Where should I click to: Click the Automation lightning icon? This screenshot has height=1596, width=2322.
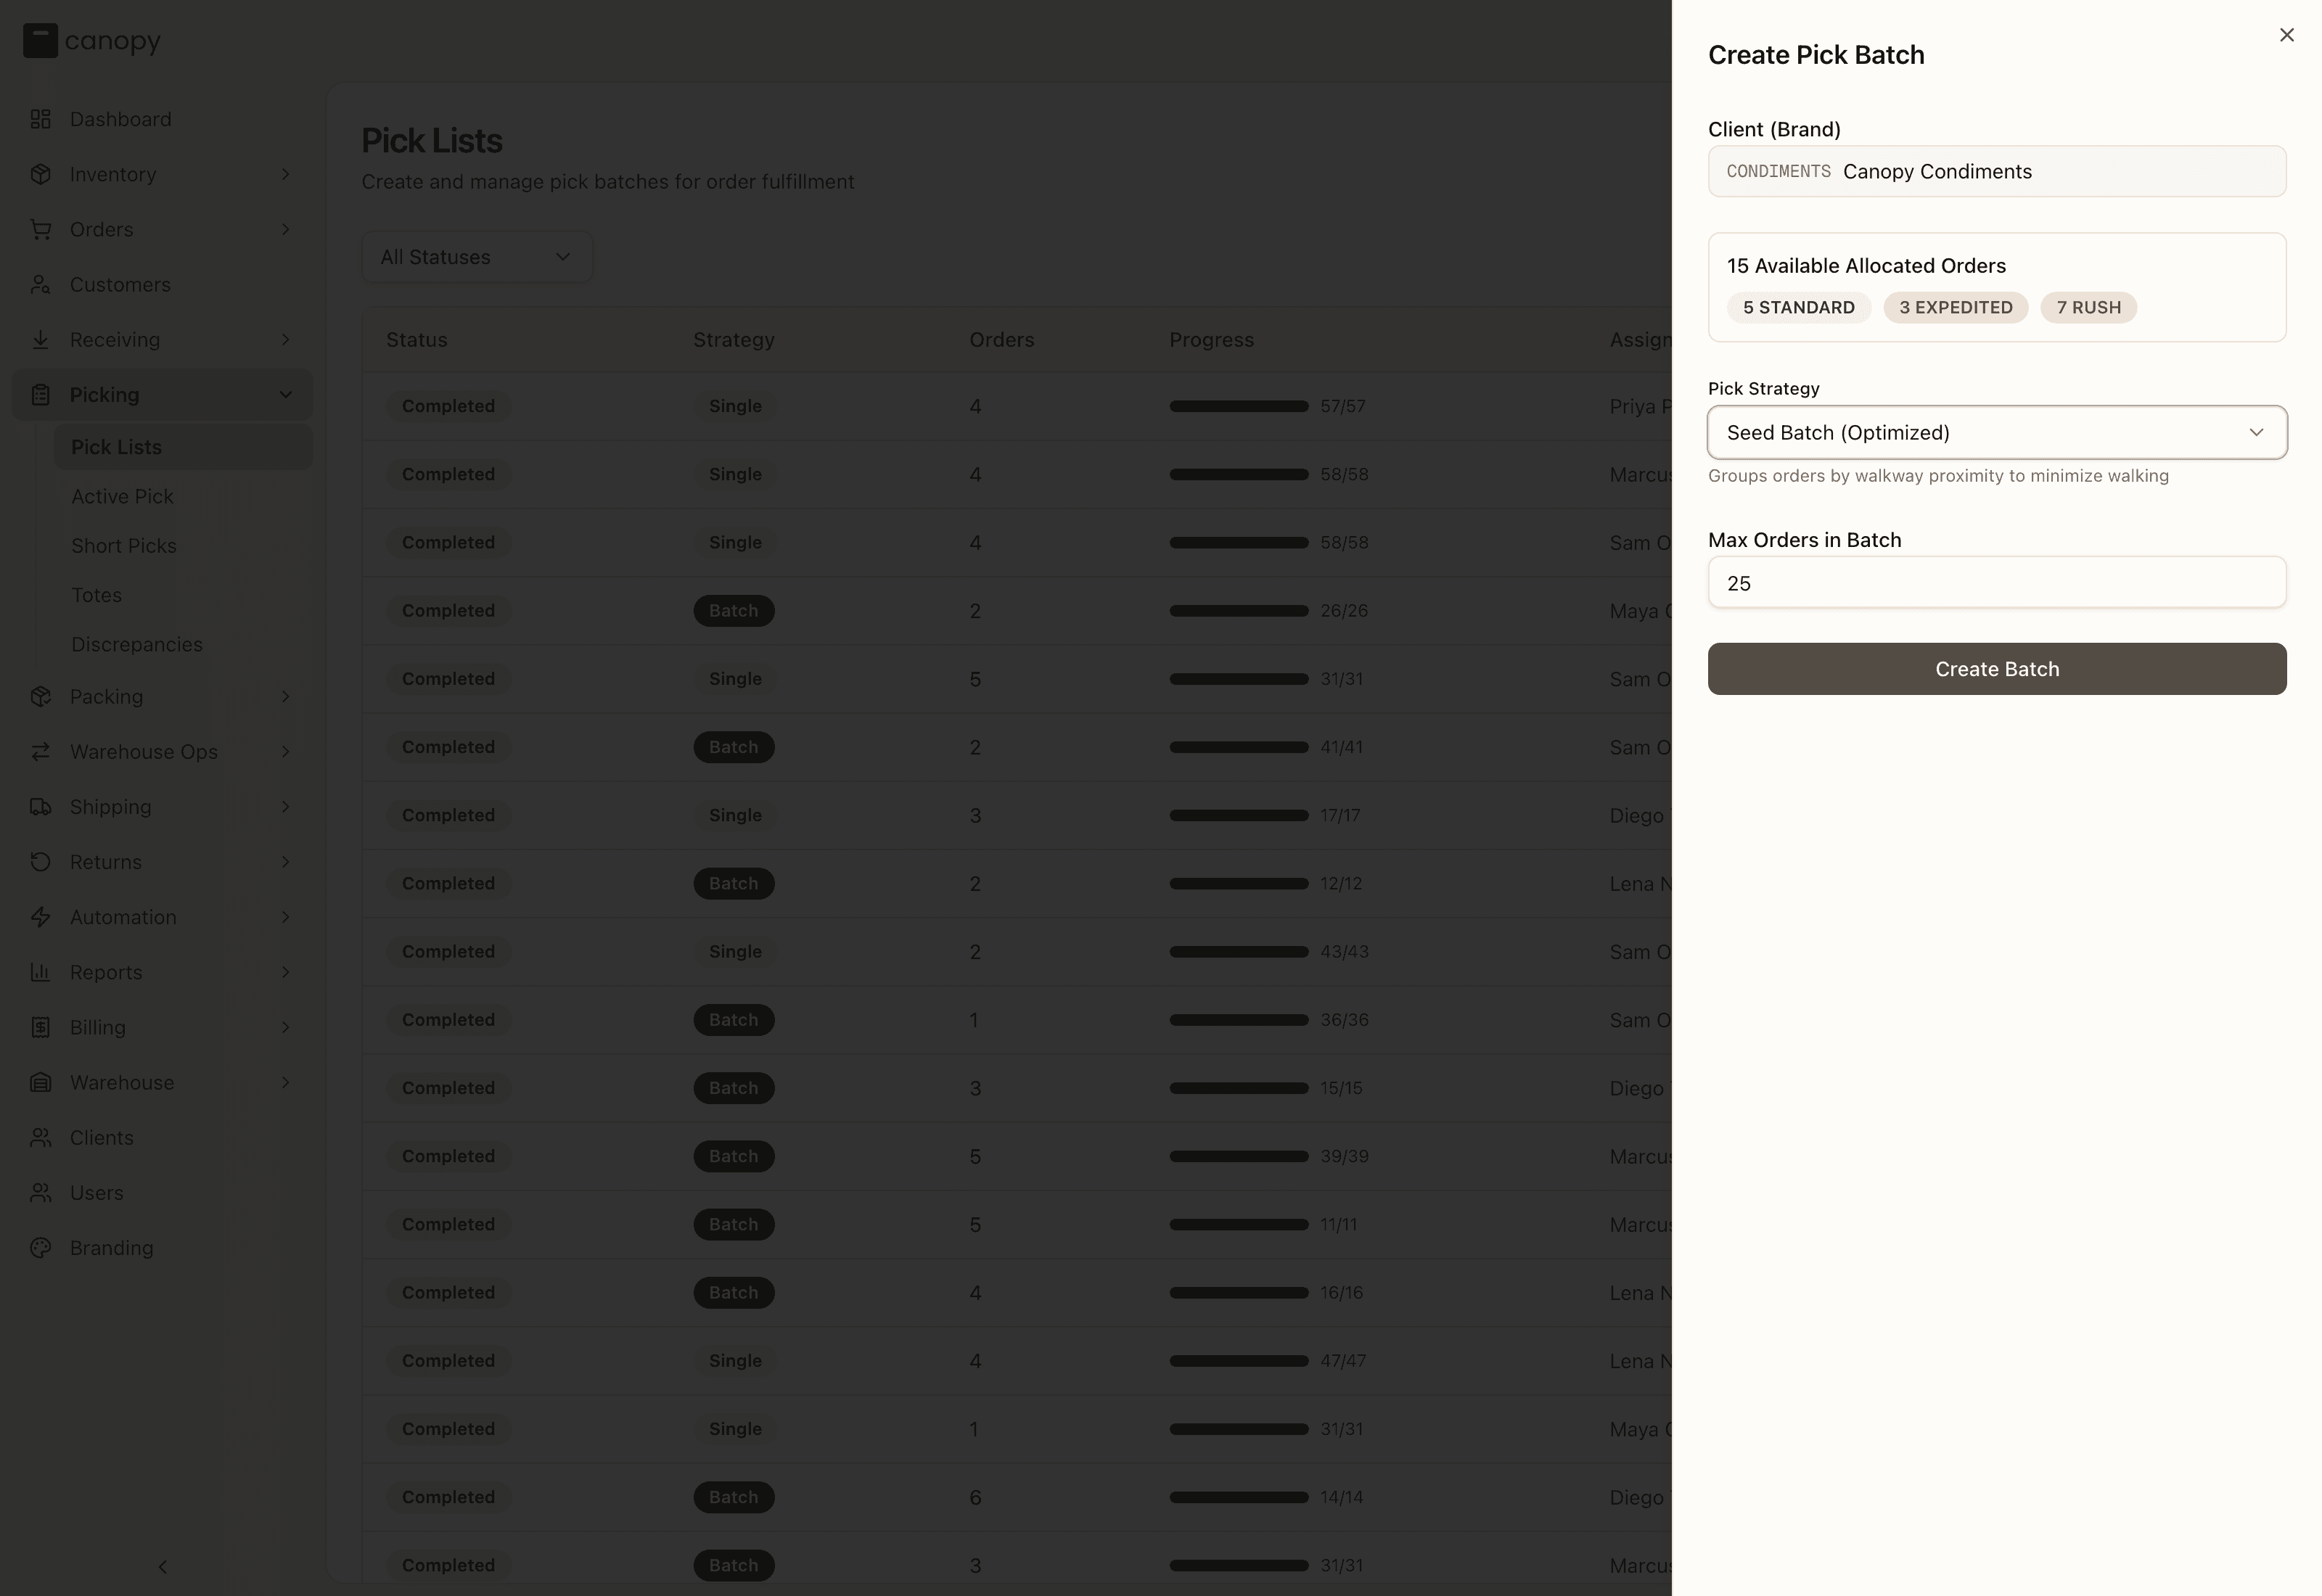pyautogui.click(x=40, y=917)
